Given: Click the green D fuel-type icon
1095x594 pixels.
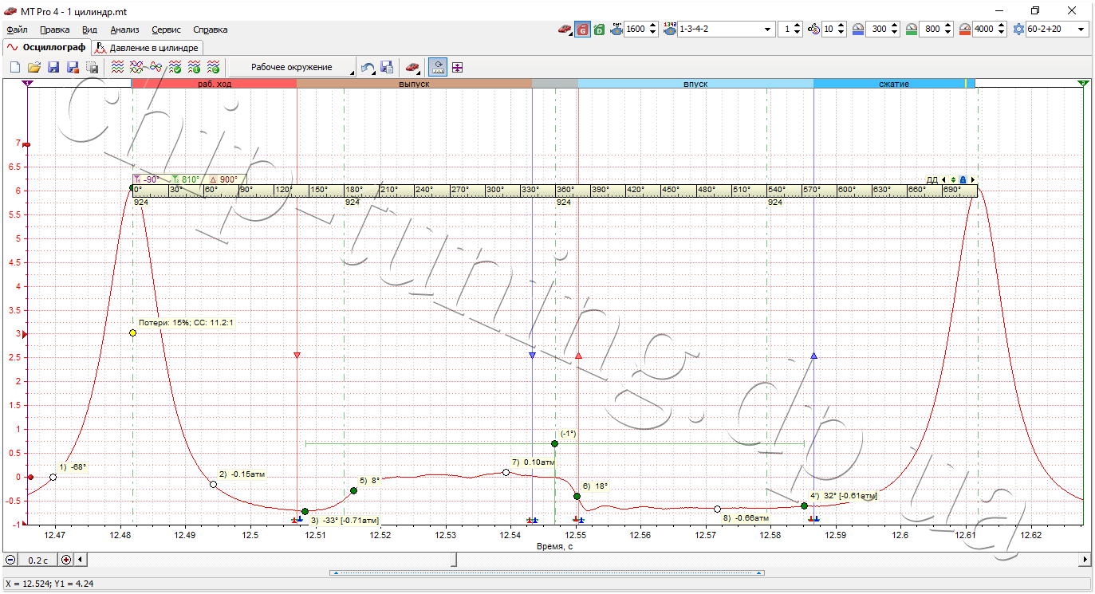Looking at the screenshot, I should [x=599, y=30].
